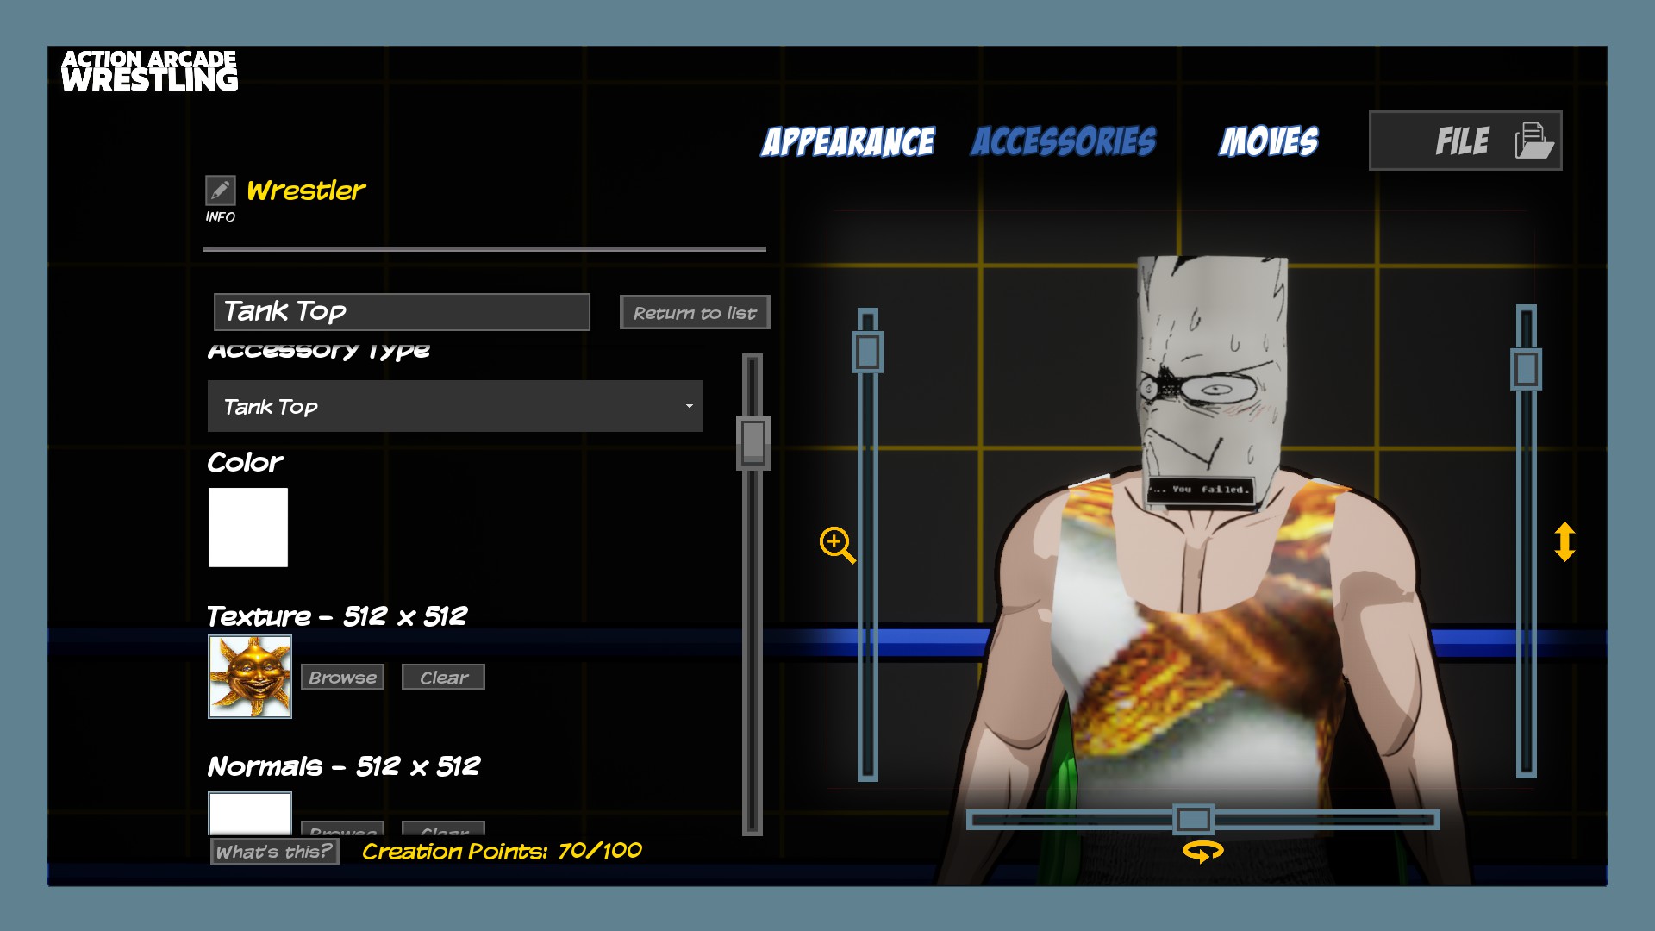Image resolution: width=1655 pixels, height=931 pixels.
Task: Open the white Color swatch
Action: coord(248,528)
